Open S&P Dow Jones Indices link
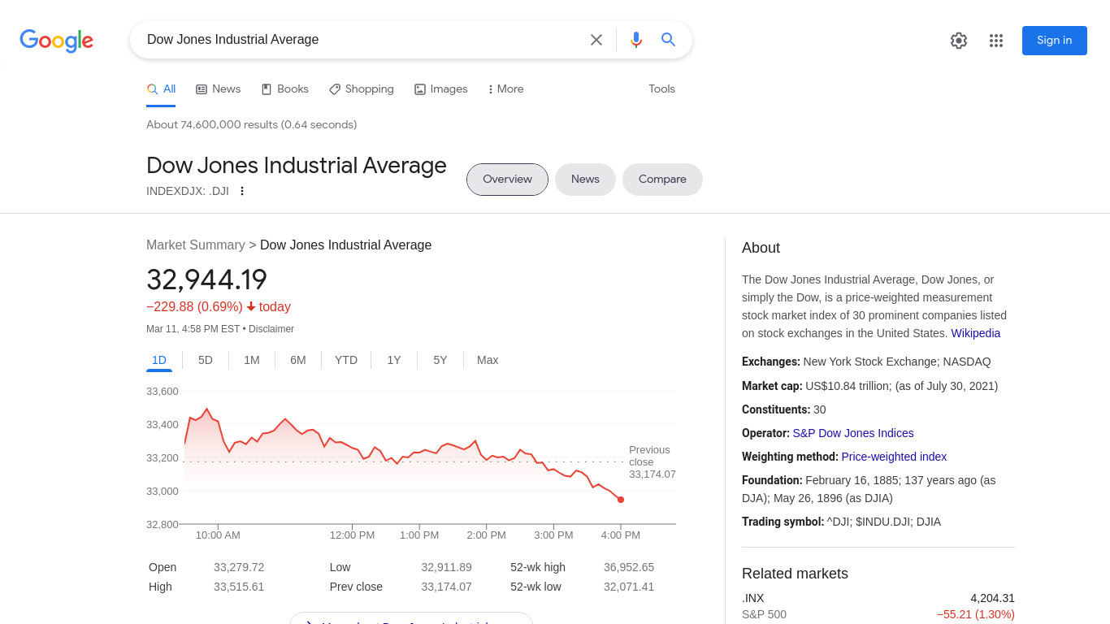 tap(853, 433)
